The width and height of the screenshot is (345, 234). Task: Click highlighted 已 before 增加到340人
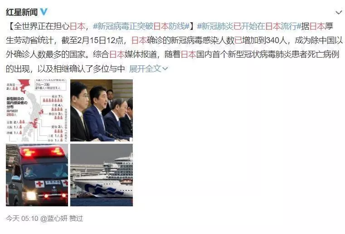pyautogui.click(x=238, y=40)
